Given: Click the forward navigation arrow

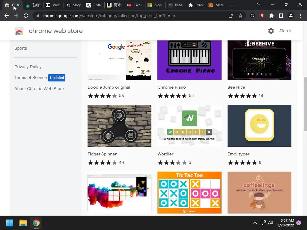Looking at the screenshot, I should click(x=16, y=16).
